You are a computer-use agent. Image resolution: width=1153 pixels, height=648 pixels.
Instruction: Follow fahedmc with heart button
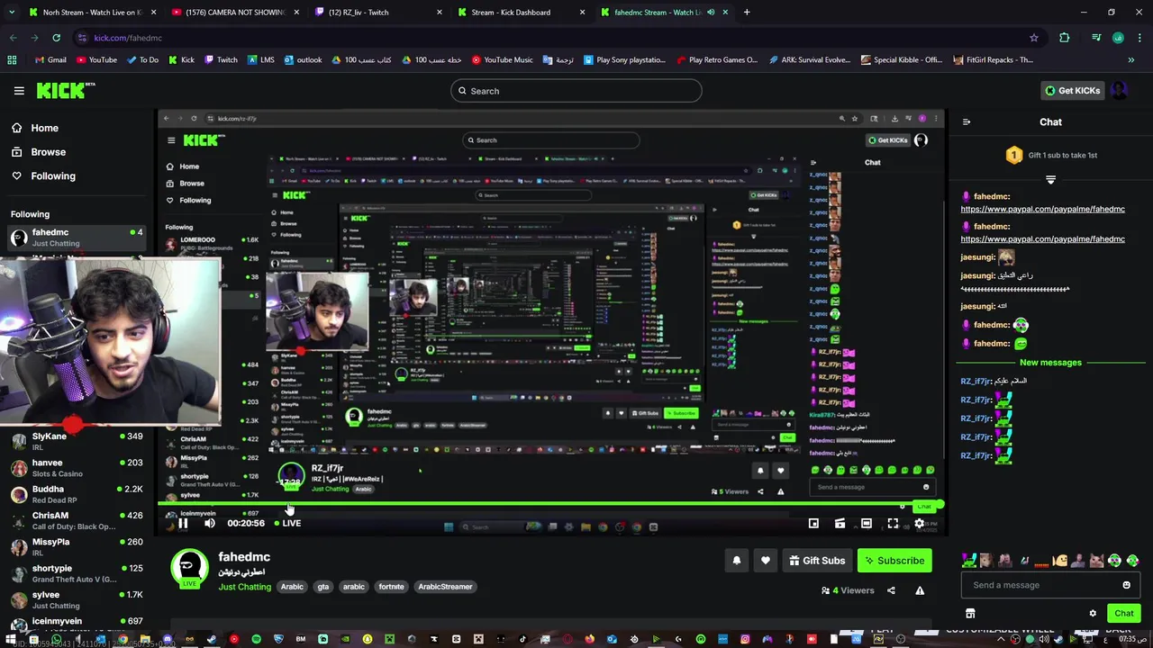tap(766, 561)
